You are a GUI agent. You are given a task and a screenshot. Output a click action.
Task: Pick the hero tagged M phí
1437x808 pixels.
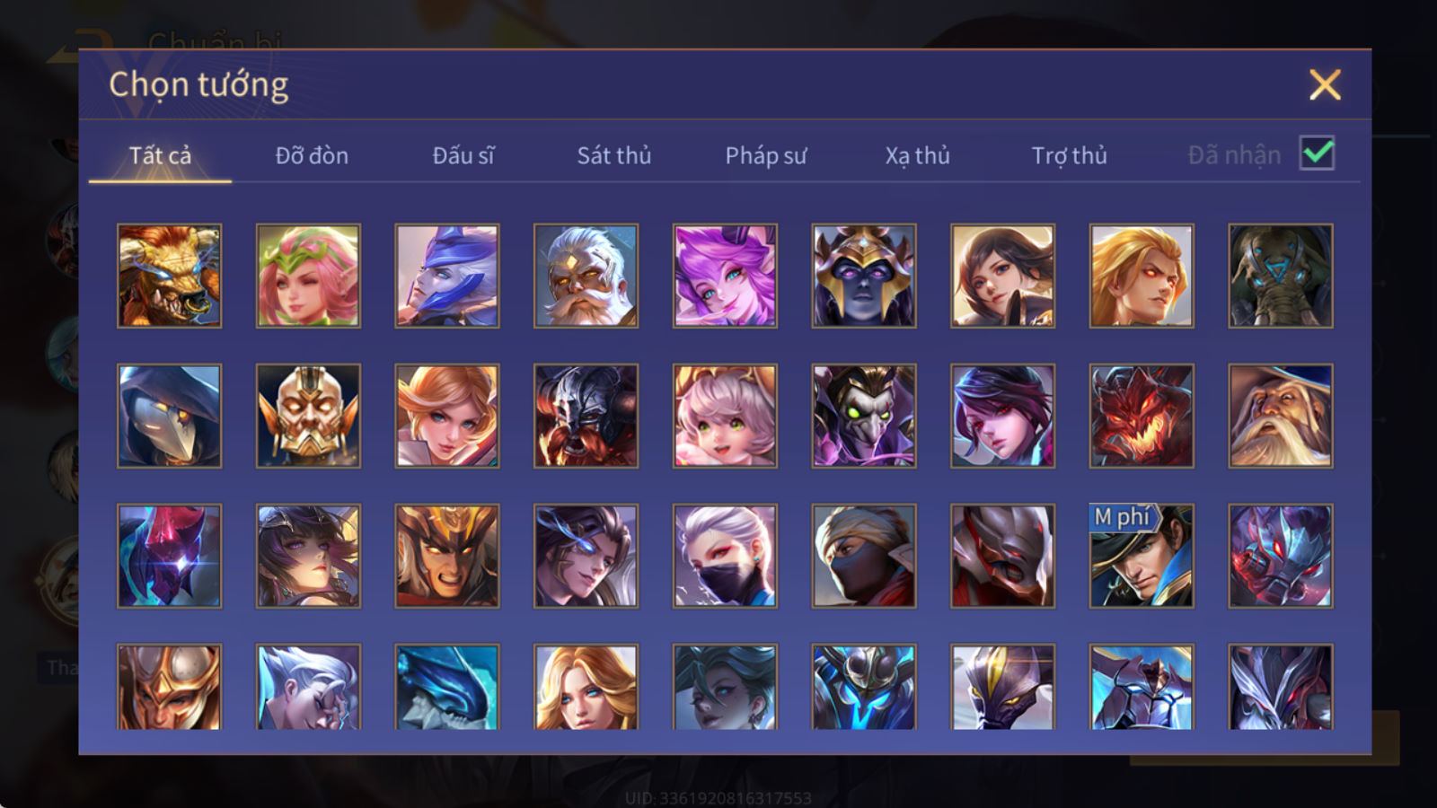1142,556
